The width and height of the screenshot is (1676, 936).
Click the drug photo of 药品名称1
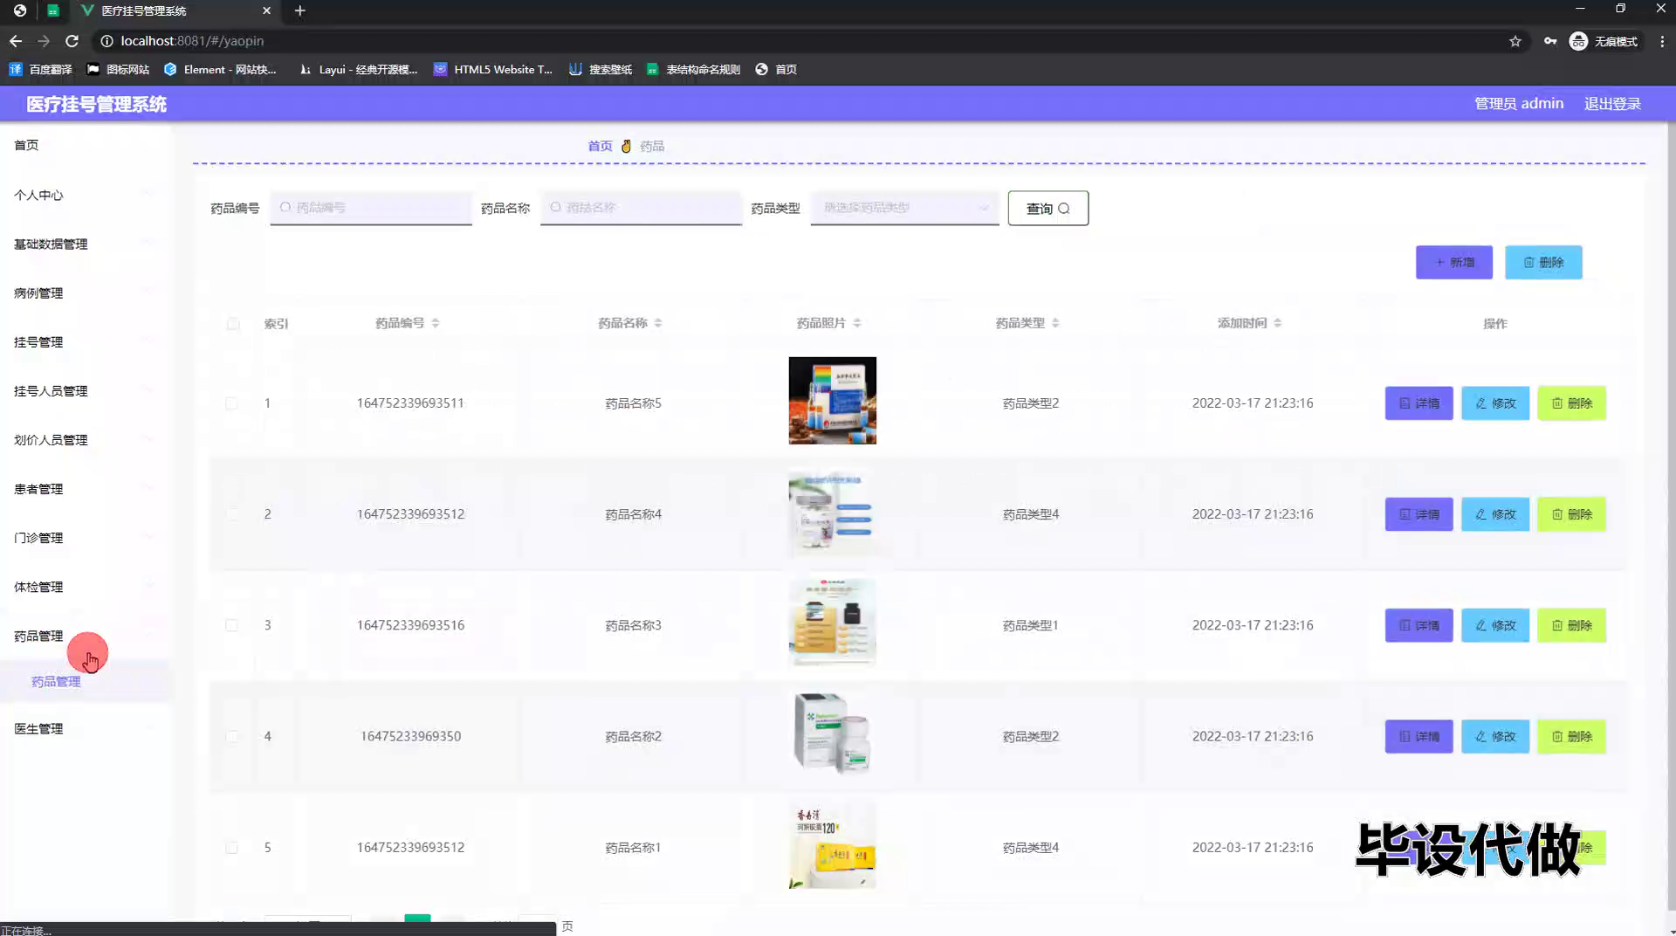tap(833, 845)
